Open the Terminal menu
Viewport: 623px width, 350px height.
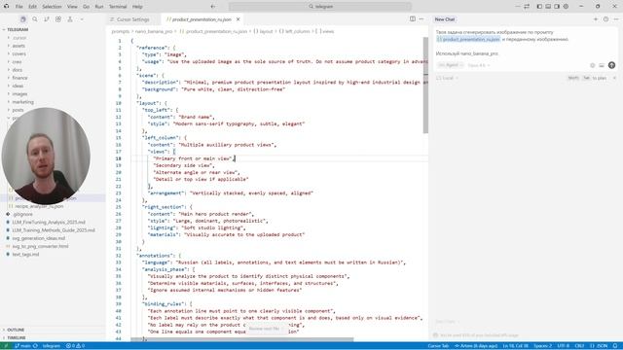[118, 7]
